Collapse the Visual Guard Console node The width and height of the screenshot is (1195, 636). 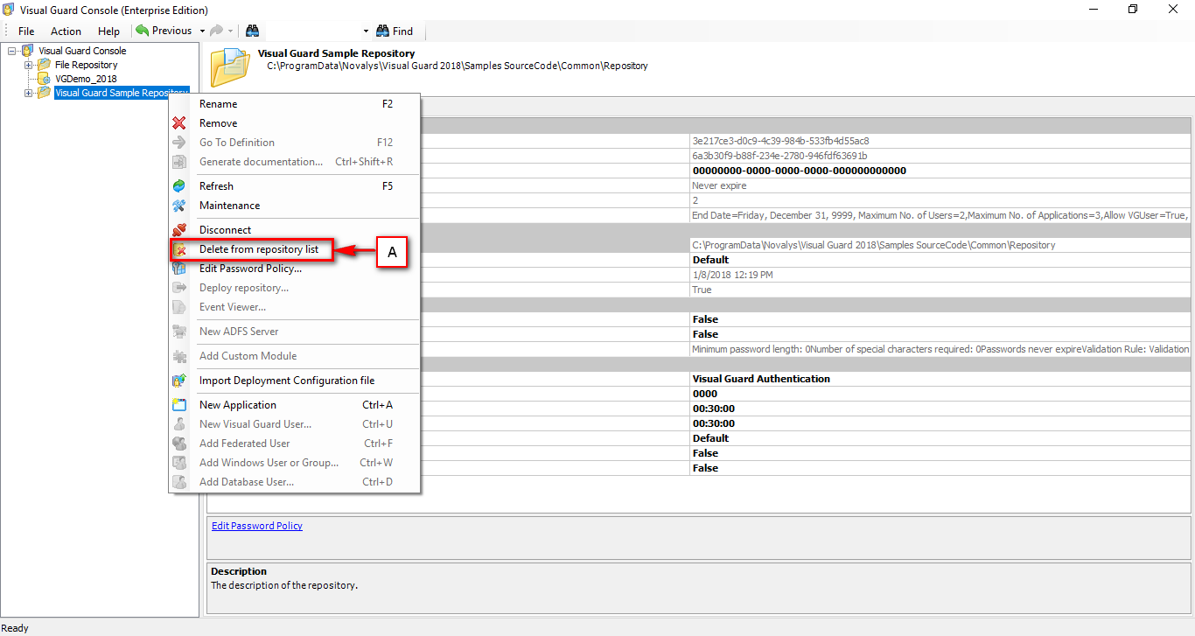12,51
